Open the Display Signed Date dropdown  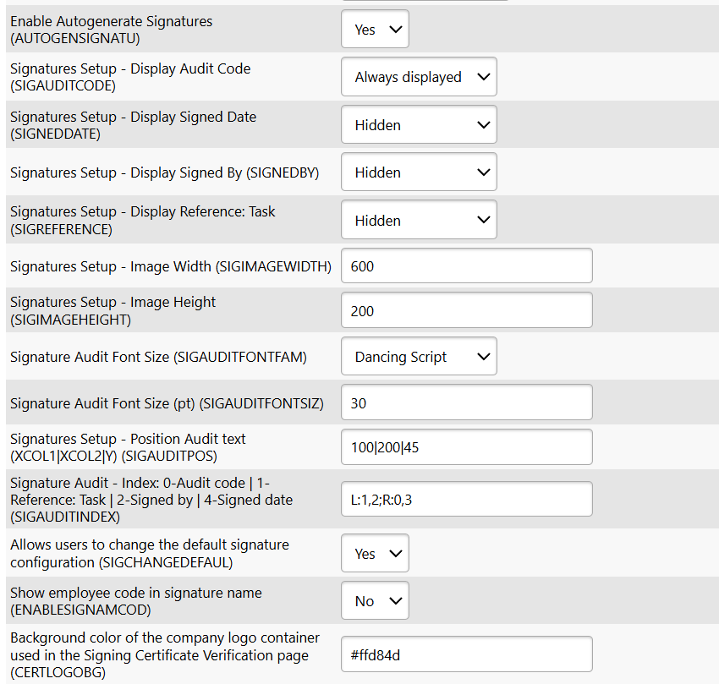coord(419,125)
